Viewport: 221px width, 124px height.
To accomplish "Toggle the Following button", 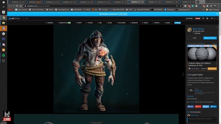I will [x=197, y=33].
